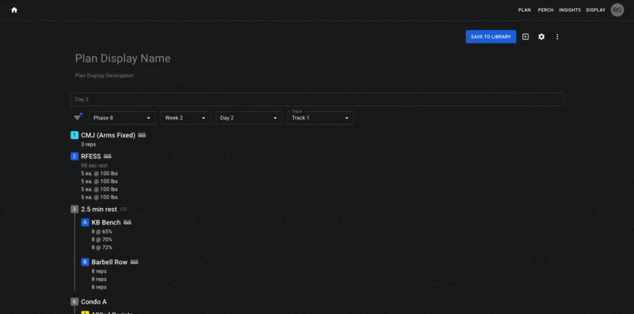Click the equipment icon next to CMJ (Arms Fixed)

click(x=142, y=135)
